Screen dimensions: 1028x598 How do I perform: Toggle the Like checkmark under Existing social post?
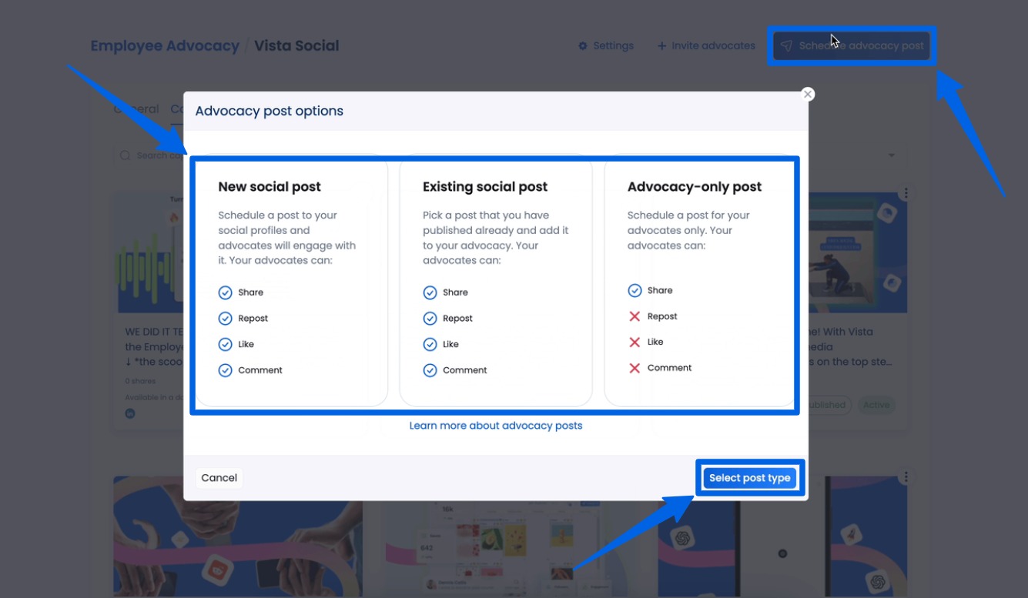[x=430, y=343]
